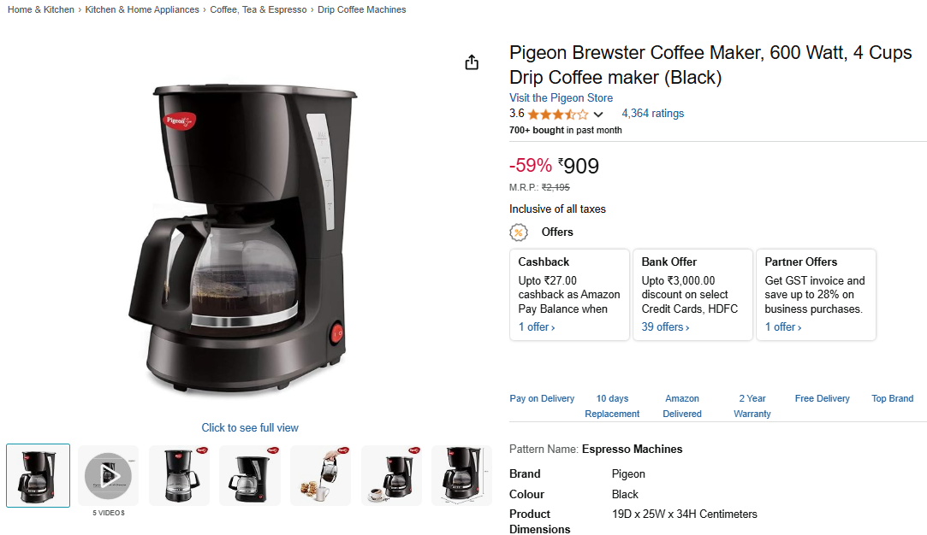This screenshot has height=535, width=927.
Task: Select thumbnail showing product dimensions
Action: click(461, 475)
